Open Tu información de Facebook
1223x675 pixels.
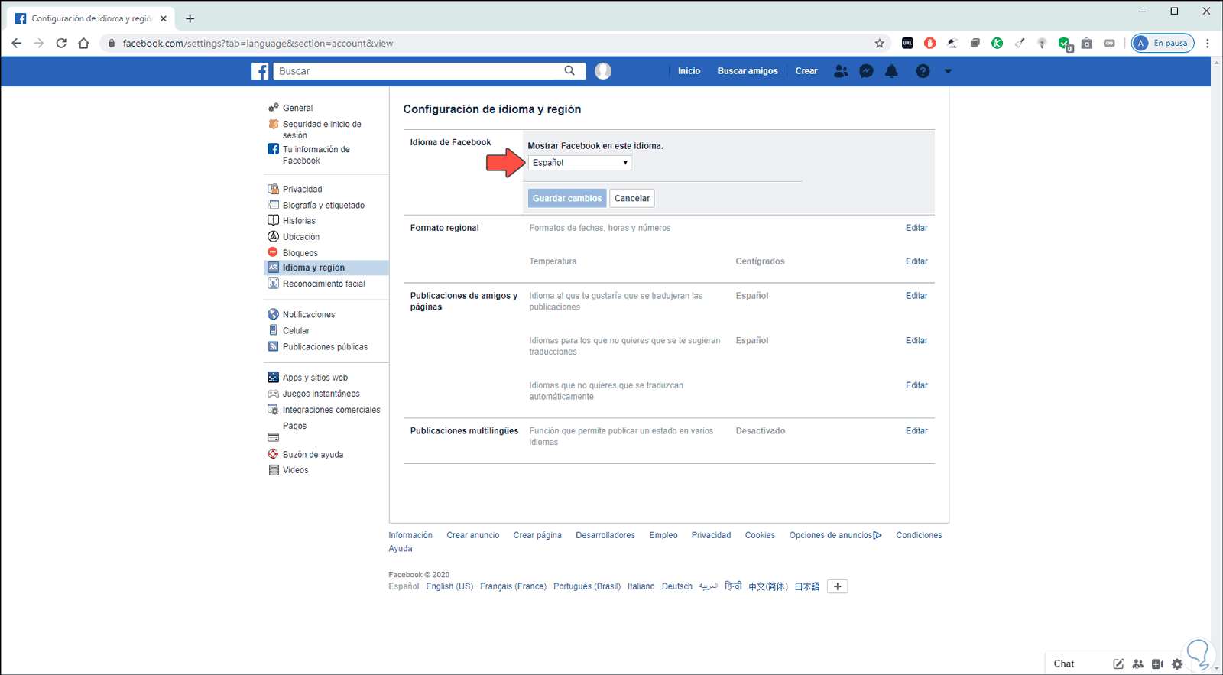pos(316,154)
